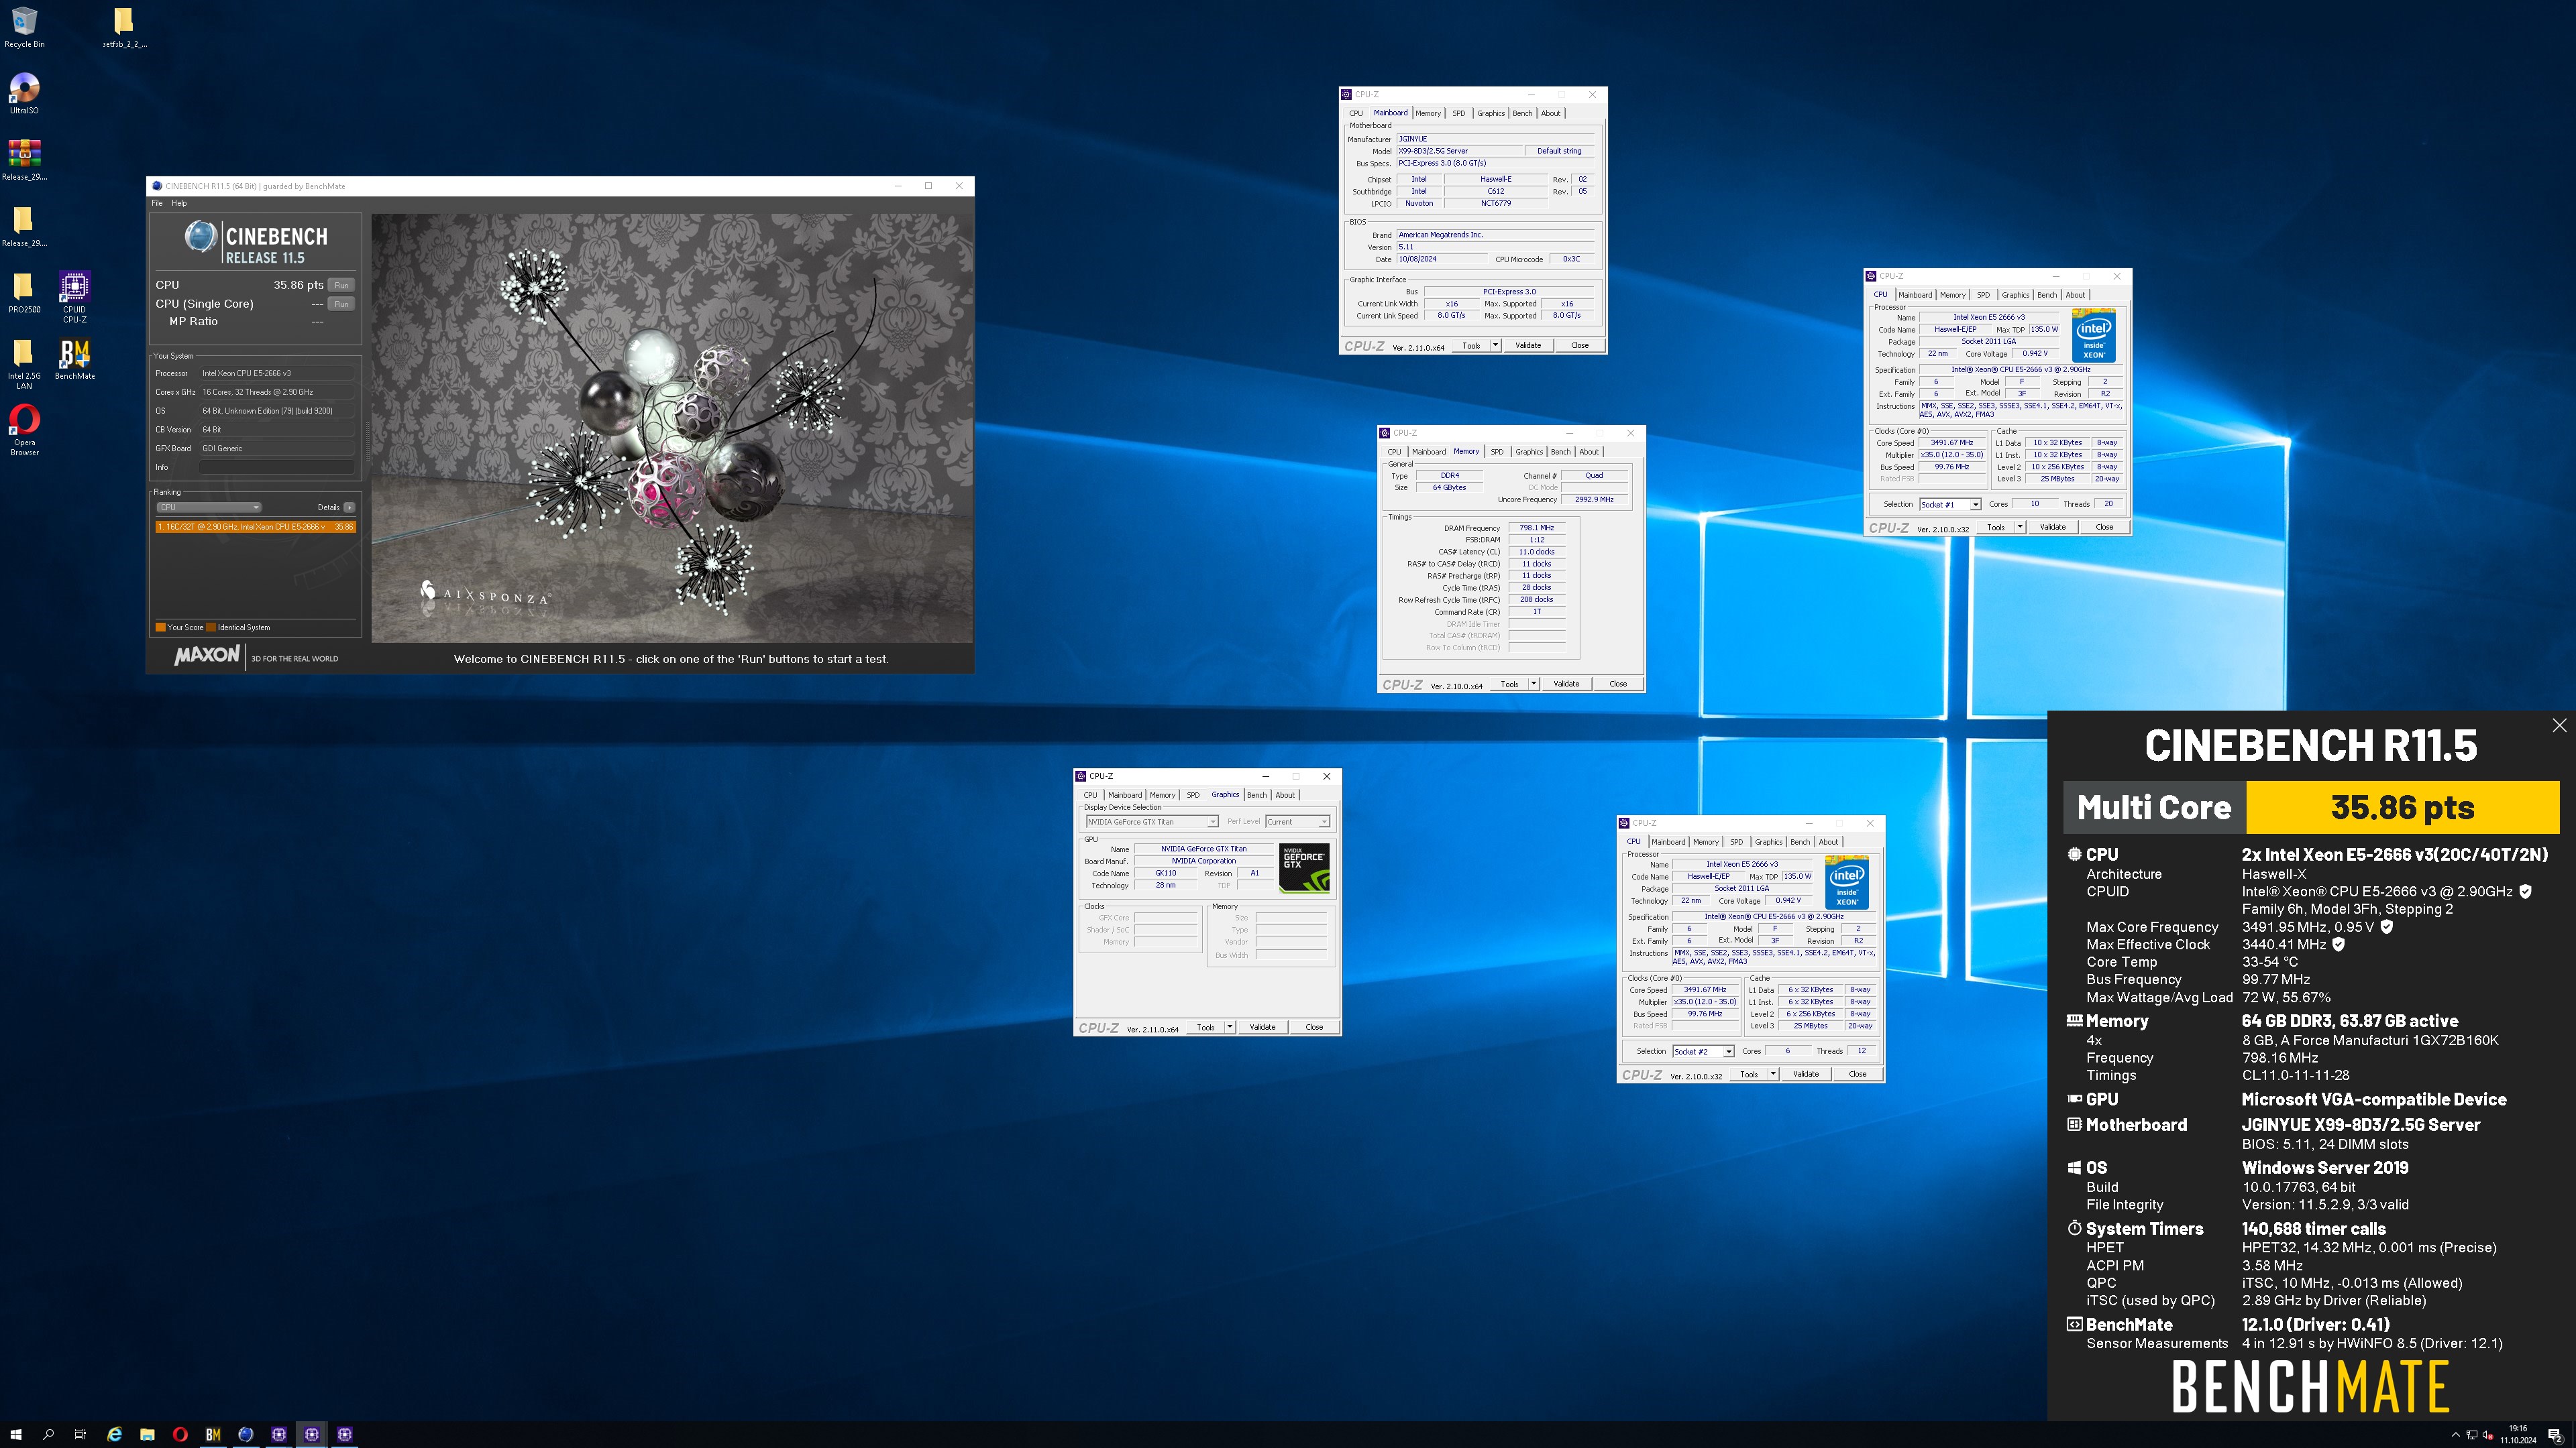Click the taskbar search magnifier
Viewport: 2576px width, 1448px height.
(48, 1434)
